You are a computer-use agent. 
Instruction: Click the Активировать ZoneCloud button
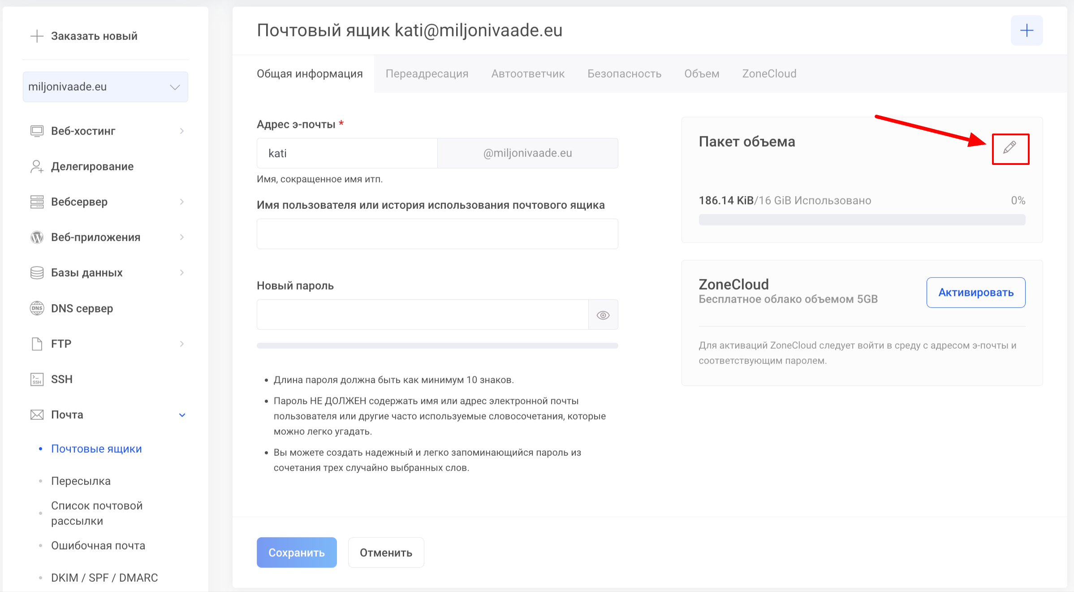coord(975,293)
